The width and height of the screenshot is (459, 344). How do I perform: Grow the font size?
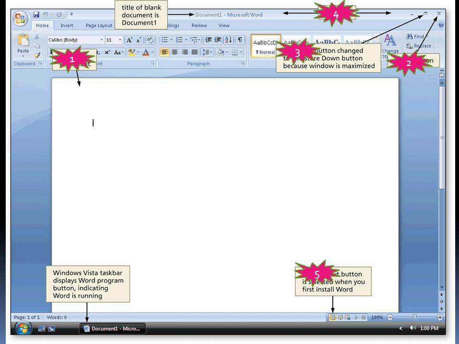coord(129,40)
